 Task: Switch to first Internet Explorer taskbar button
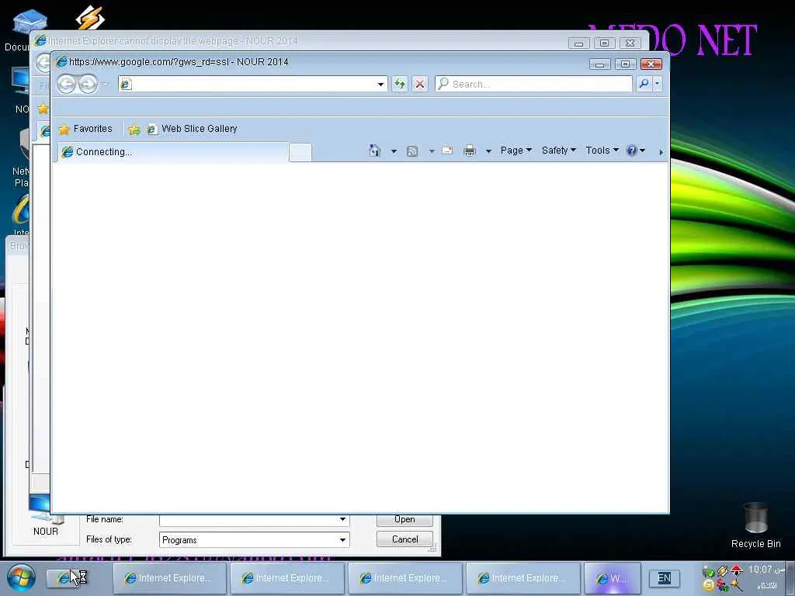pyautogui.click(x=170, y=578)
